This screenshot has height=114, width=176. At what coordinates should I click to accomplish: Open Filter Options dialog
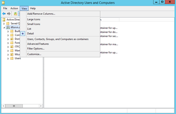(x=36, y=48)
